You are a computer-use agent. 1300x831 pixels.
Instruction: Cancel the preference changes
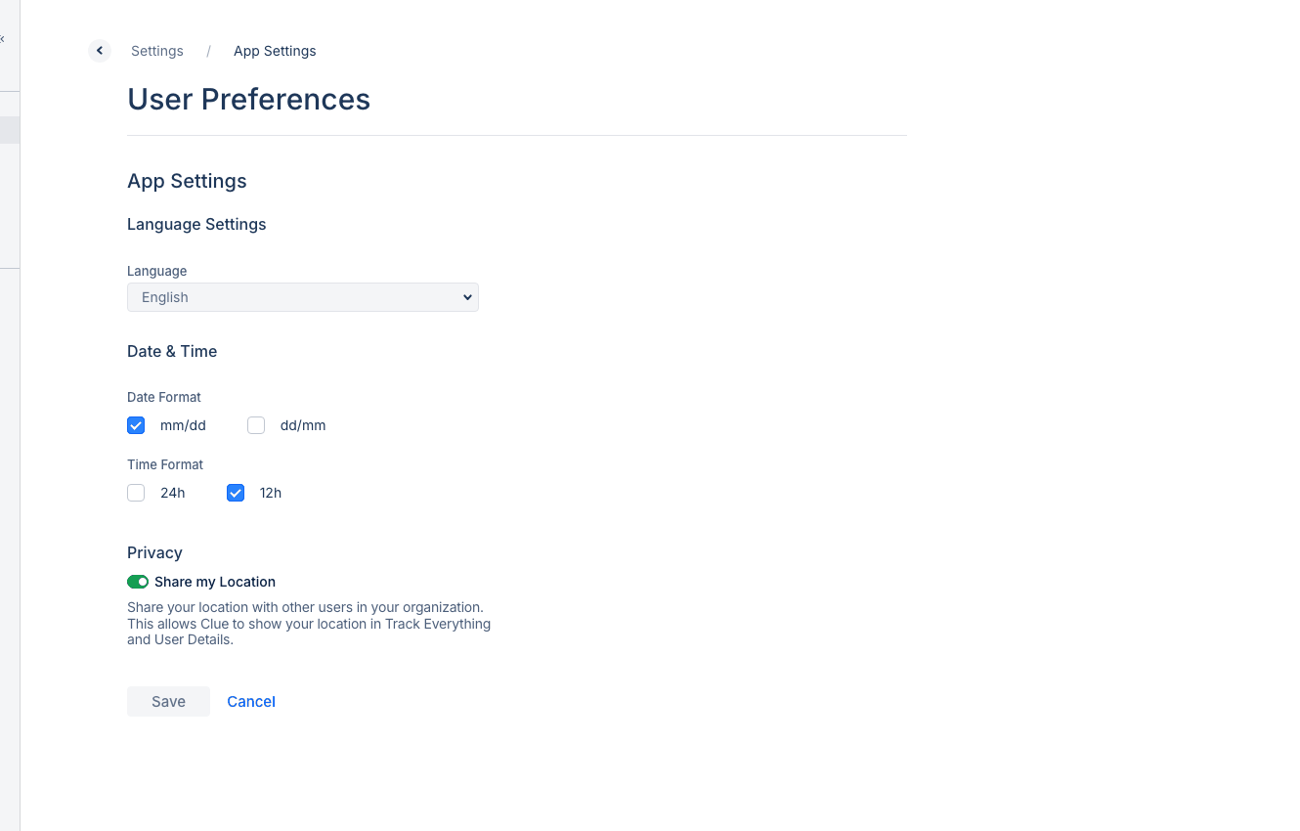(251, 701)
